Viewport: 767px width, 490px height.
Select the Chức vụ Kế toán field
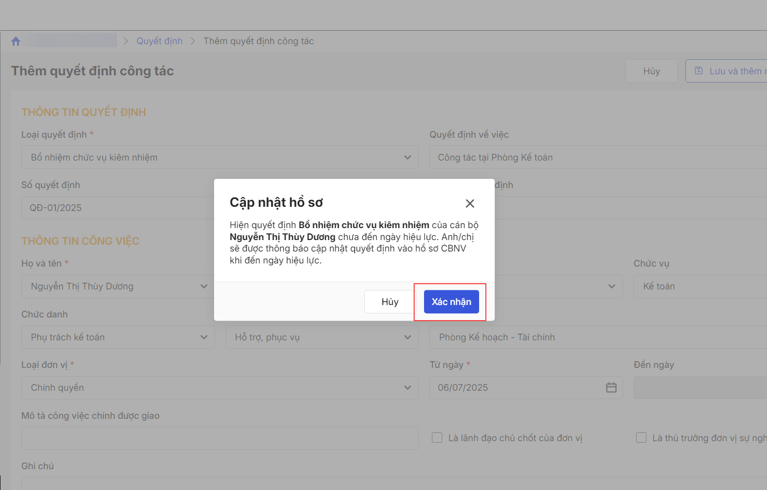[699, 286]
